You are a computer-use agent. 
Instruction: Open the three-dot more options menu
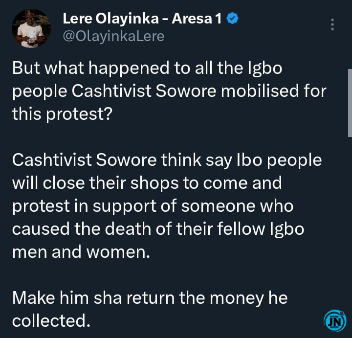point(332,24)
